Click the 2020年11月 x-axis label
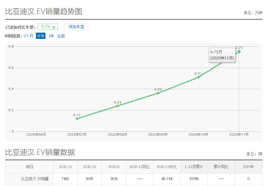 coord(239,135)
